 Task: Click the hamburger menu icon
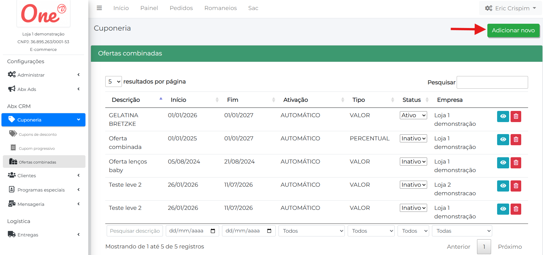coord(99,8)
